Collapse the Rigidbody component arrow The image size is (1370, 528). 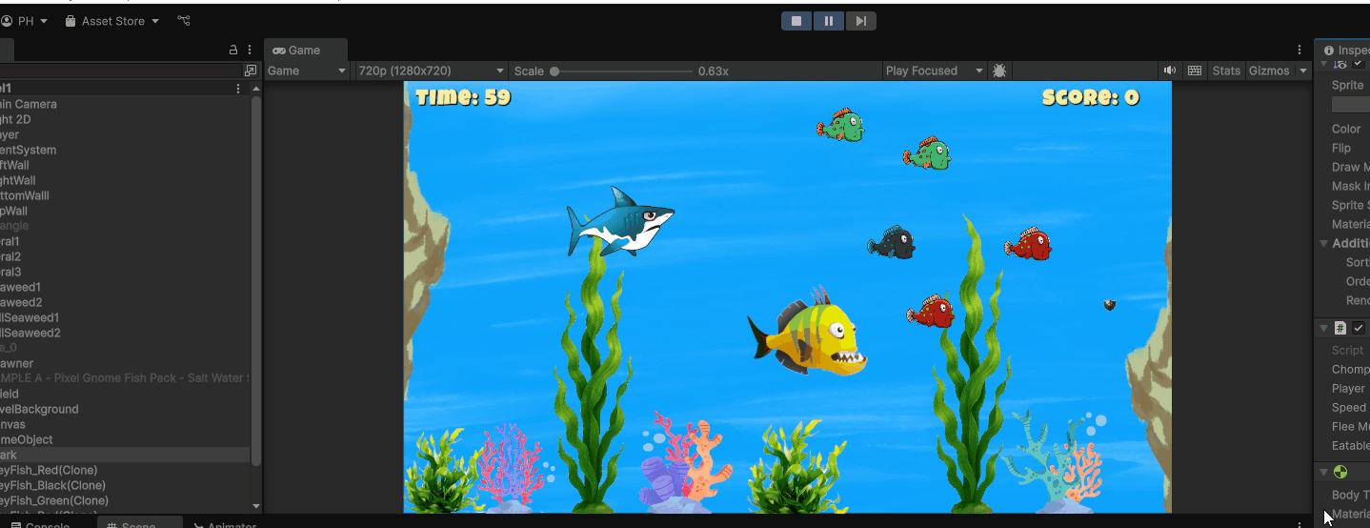1323,472
